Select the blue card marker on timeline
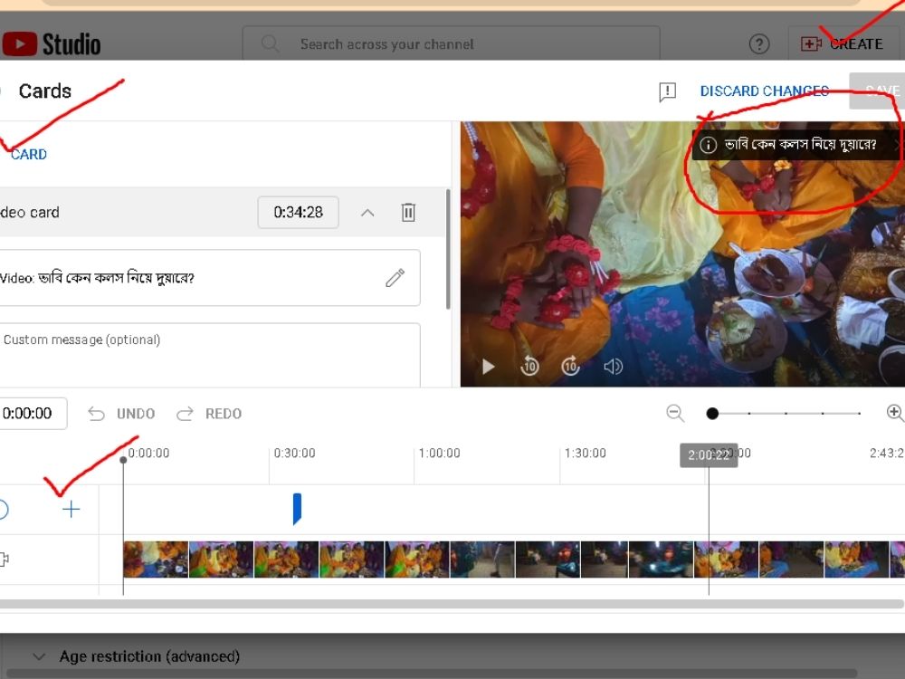 tap(297, 509)
